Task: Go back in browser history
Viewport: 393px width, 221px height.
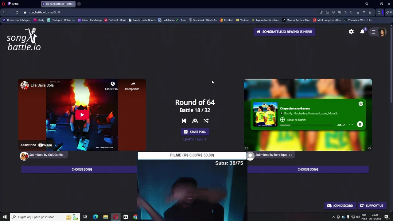Action: (4, 12)
